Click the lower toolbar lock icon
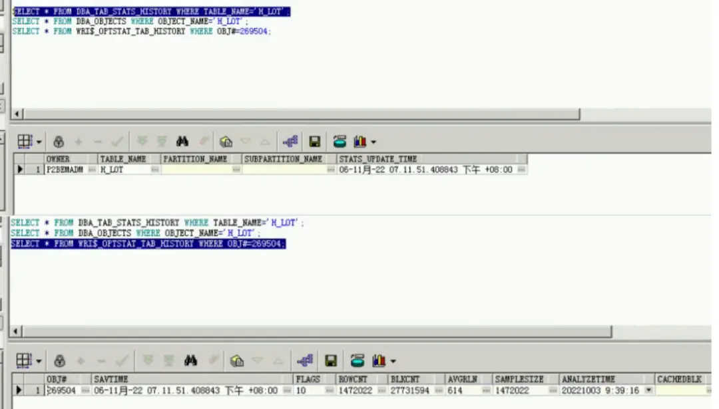This screenshot has height=409, width=719. pyautogui.click(x=60, y=361)
